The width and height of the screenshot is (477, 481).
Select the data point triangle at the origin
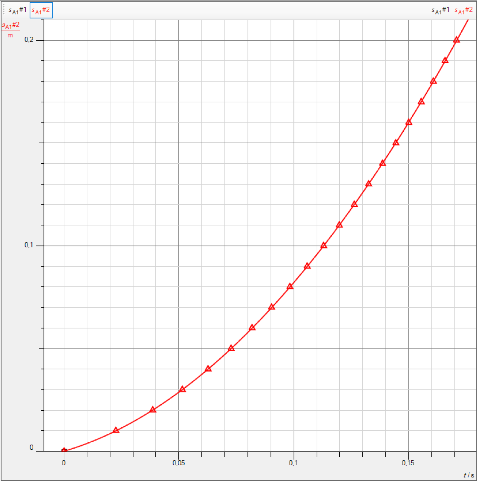(x=64, y=450)
